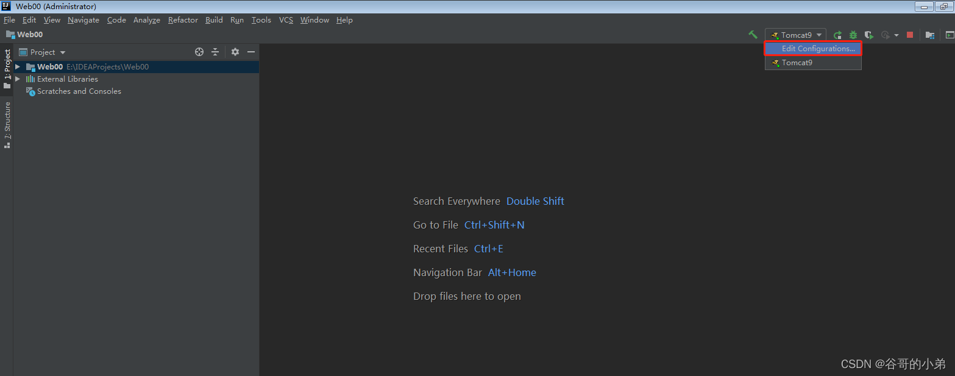Open the 7: Structure side tool tab
Image resolution: width=955 pixels, height=376 pixels.
pyautogui.click(x=7, y=125)
